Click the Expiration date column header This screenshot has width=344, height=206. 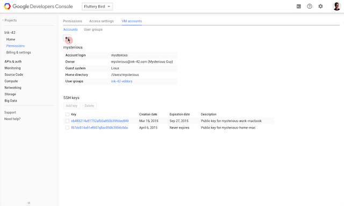(x=180, y=114)
